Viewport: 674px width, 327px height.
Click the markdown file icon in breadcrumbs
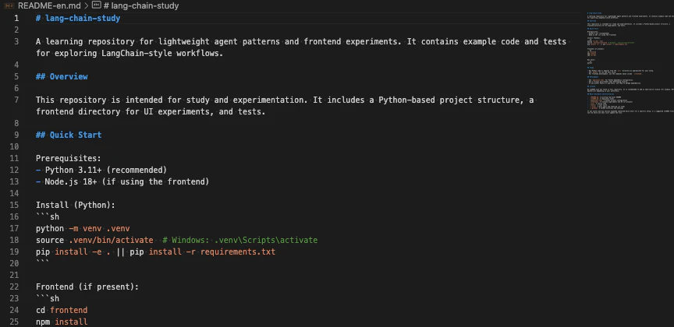(9, 5)
